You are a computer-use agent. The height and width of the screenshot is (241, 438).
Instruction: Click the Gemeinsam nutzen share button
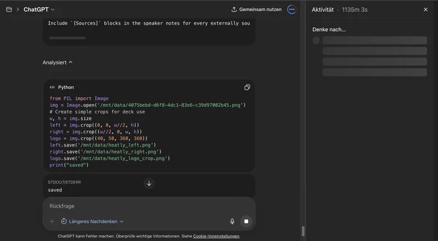click(x=256, y=10)
